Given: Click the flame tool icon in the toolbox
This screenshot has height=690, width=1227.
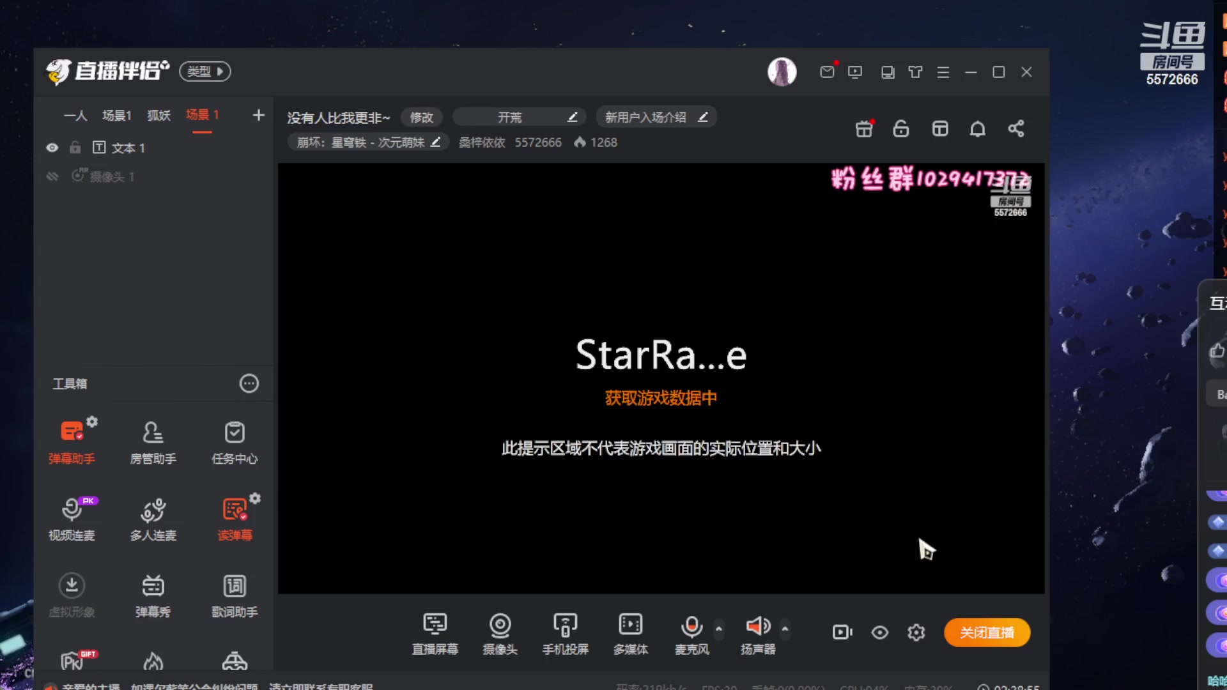Looking at the screenshot, I should (153, 661).
